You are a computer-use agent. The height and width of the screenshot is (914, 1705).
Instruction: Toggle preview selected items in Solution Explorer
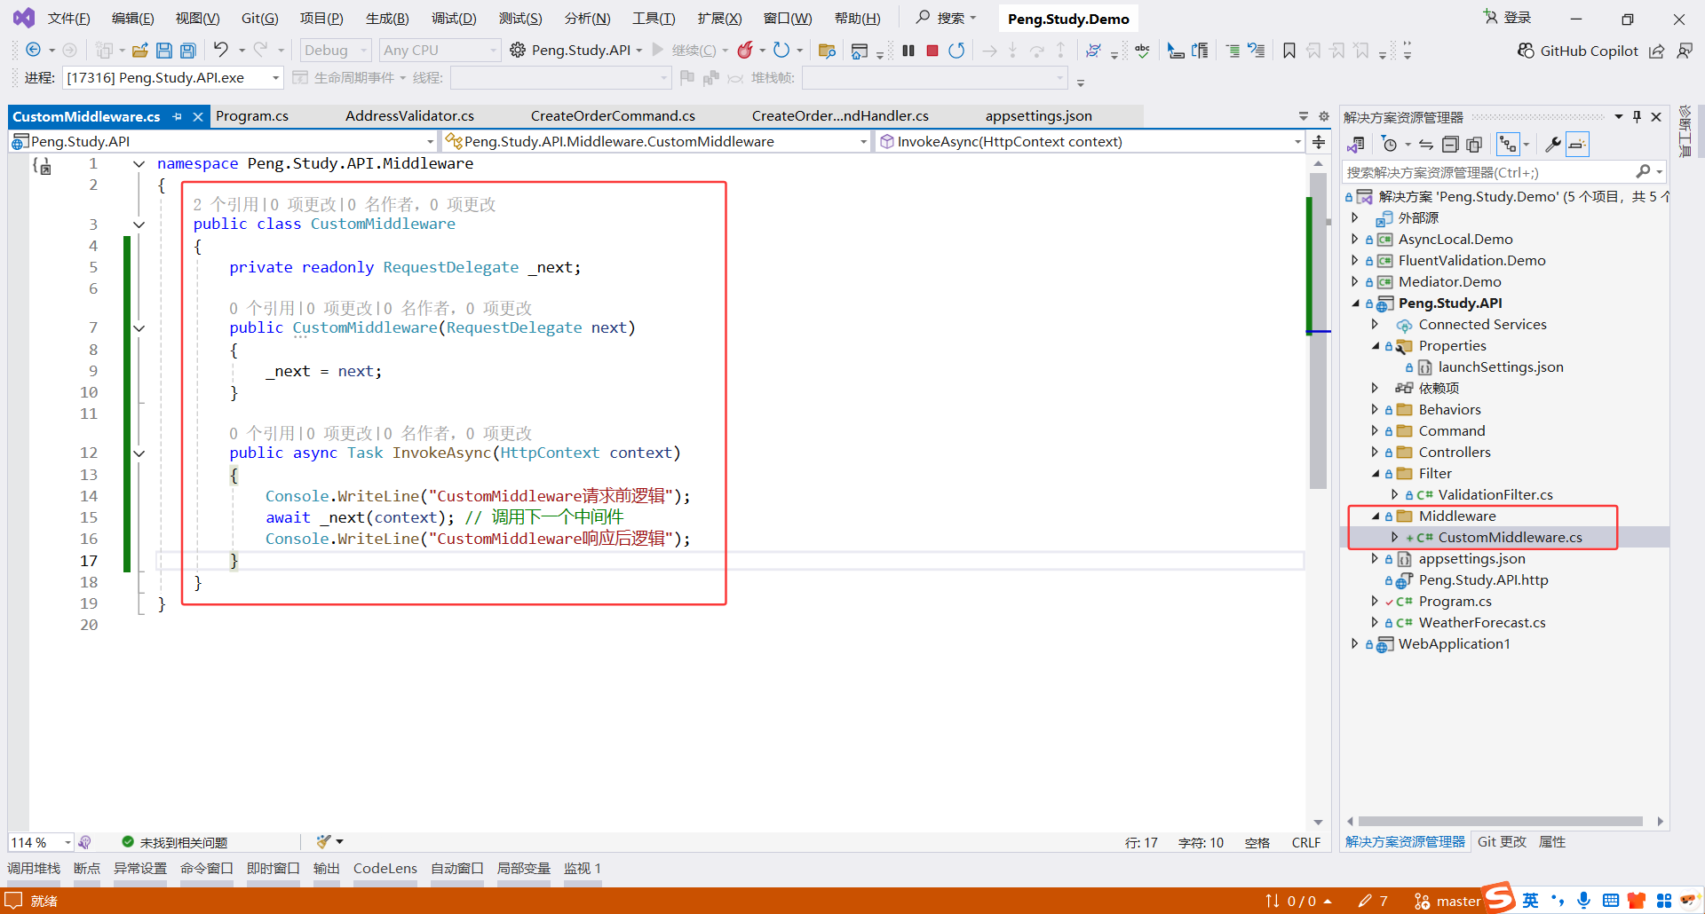1577,145
